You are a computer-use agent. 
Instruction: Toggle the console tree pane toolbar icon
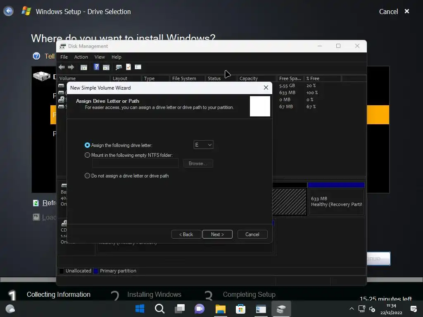coord(84,67)
